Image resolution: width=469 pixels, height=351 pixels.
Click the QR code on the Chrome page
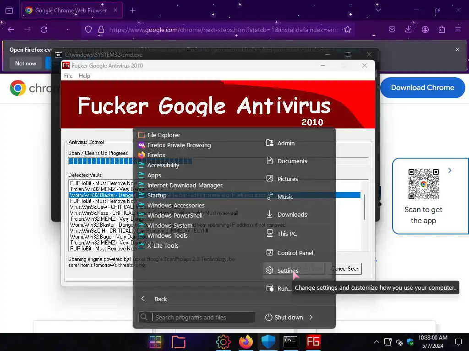(x=424, y=184)
